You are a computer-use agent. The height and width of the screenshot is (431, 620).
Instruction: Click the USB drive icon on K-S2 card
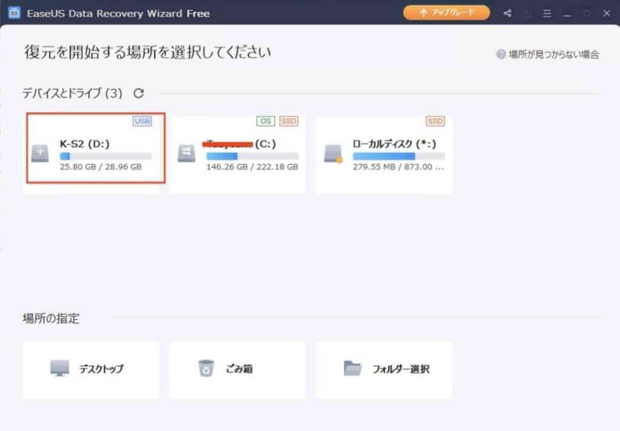coord(40,153)
